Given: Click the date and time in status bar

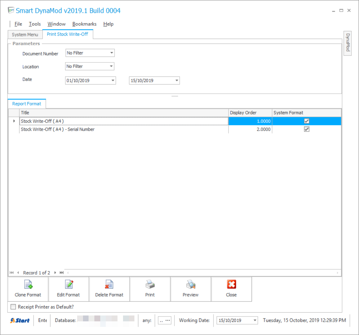Looking at the screenshot, I should pyautogui.click(x=304, y=320).
